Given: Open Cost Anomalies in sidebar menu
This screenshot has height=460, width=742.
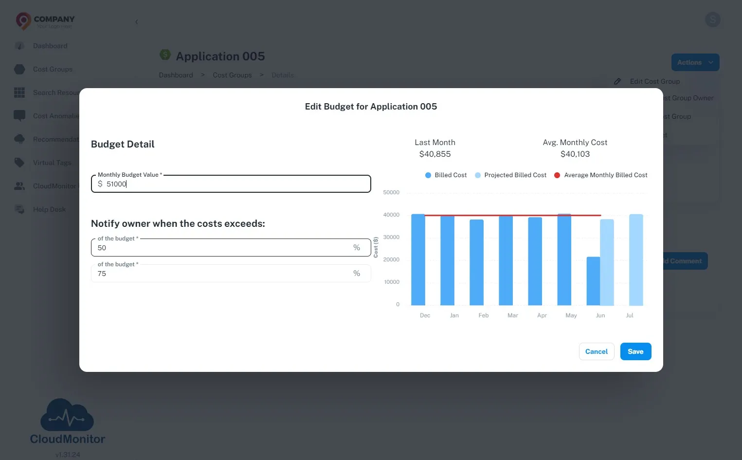Looking at the screenshot, I should pyautogui.click(x=56, y=116).
